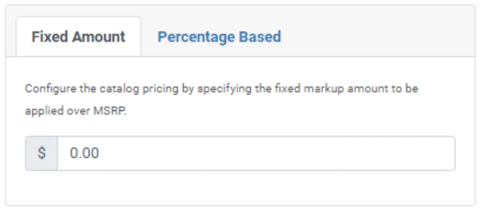Switch to the Percentage Based tab
Image resolution: width=484 pixels, height=211 pixels.
coord(219,37)
